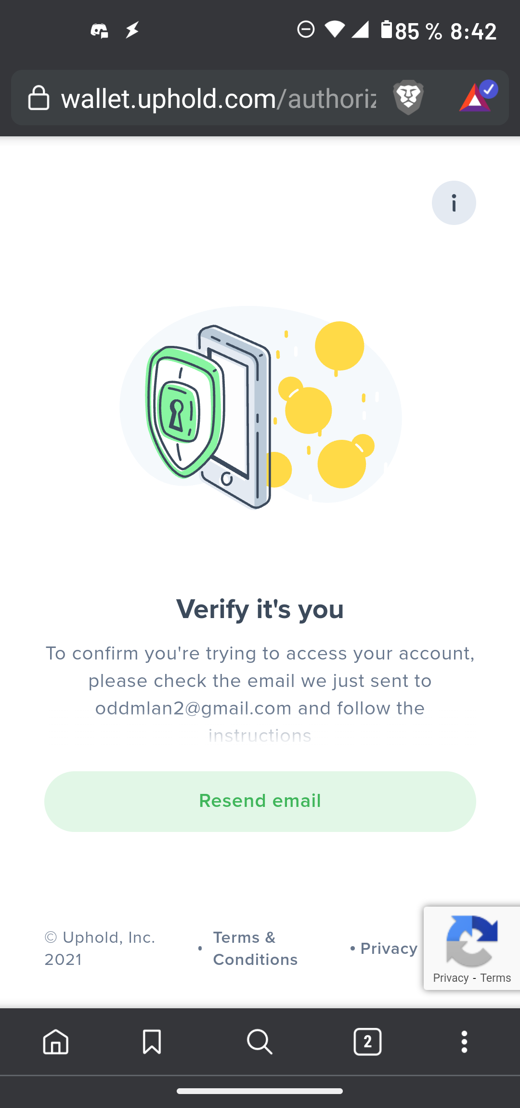Image resolution: width=520 pixels, height=1108 pixels.
Task: Open the three-dot browser menu
Action: tap(464, 1042)
